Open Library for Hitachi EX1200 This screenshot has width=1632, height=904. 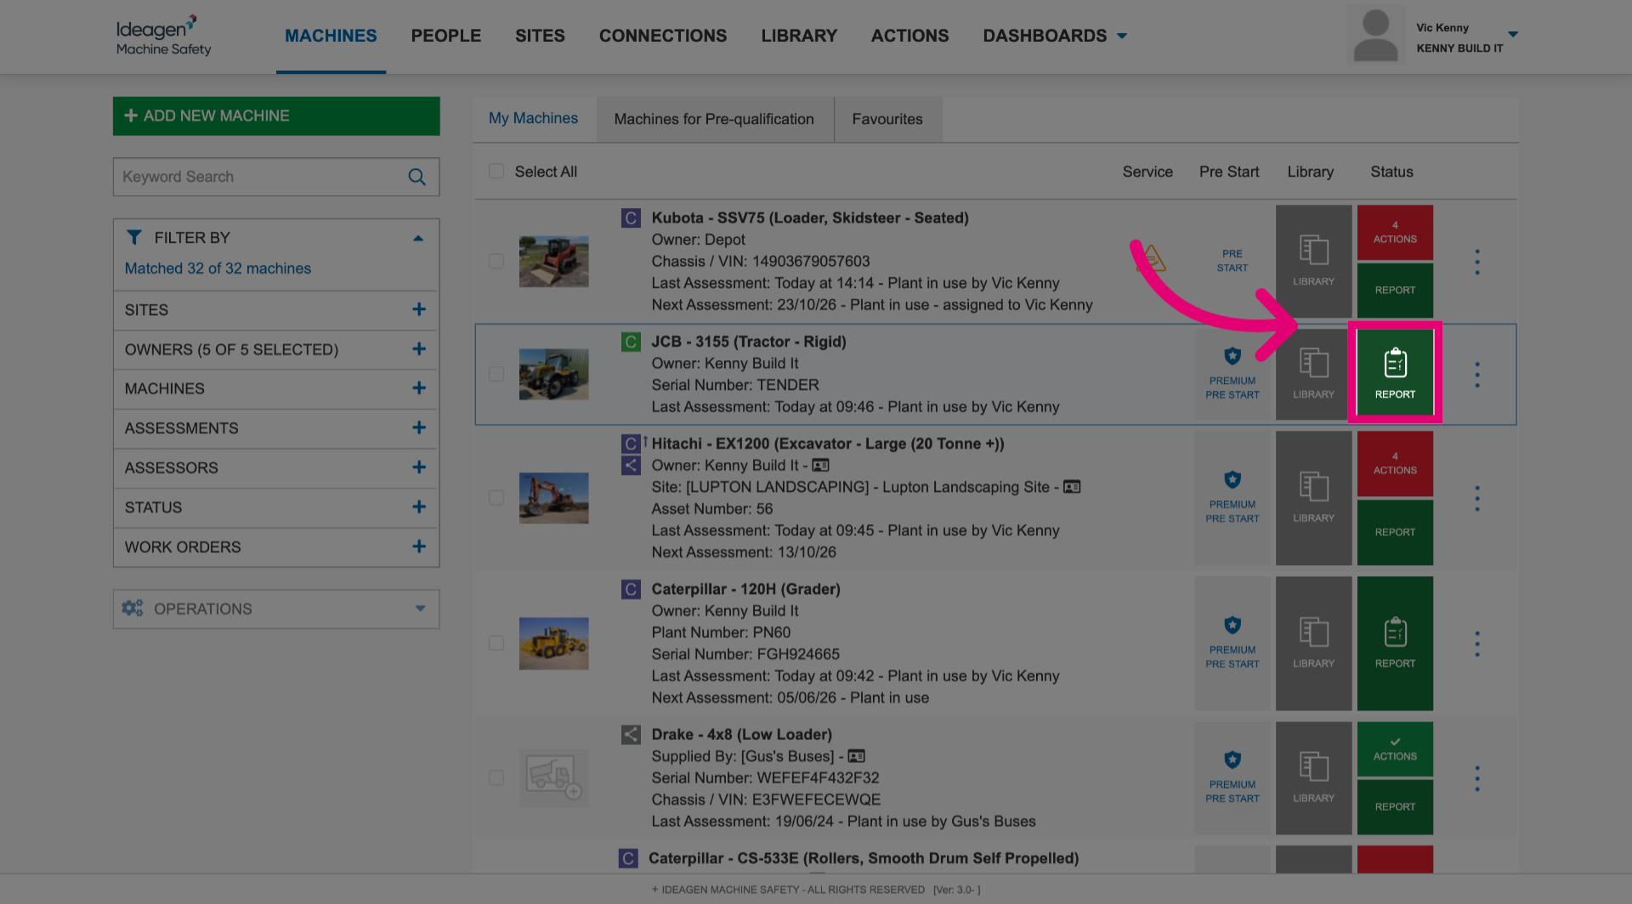click(x=1313, y=498)
